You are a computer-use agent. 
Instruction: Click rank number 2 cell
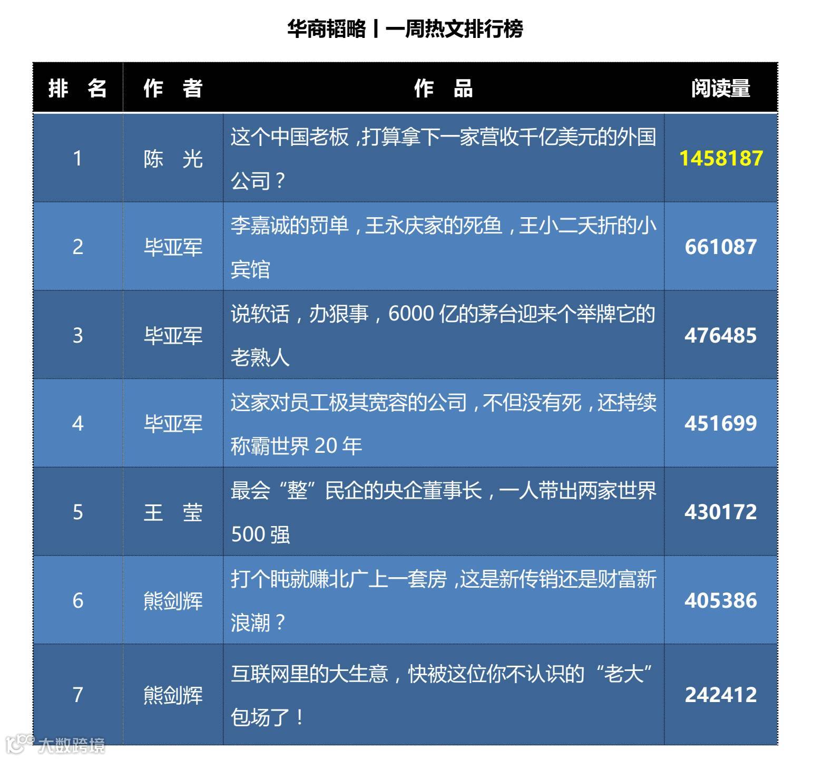(78, 247)
